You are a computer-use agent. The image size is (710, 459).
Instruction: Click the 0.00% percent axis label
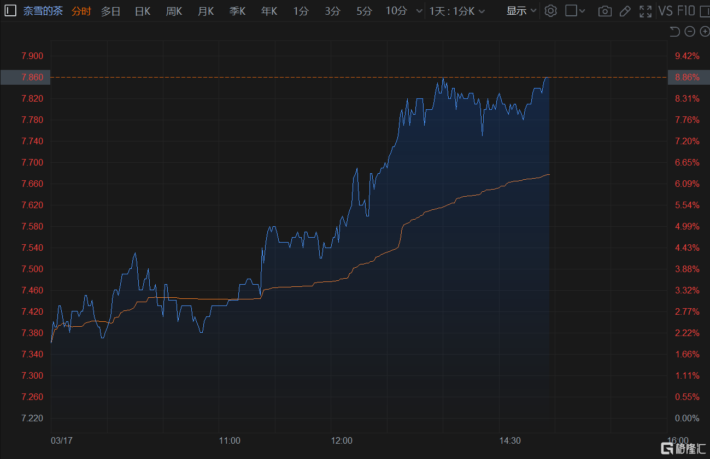[x=688, y=418]
